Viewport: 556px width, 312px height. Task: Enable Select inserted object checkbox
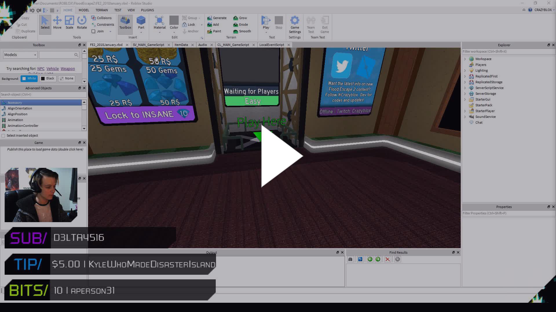coord(3,136)
